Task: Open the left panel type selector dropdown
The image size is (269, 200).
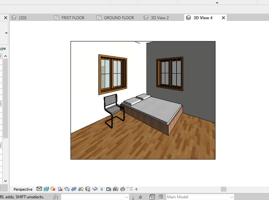Action: pyautogui.click(x=6, y=33)
